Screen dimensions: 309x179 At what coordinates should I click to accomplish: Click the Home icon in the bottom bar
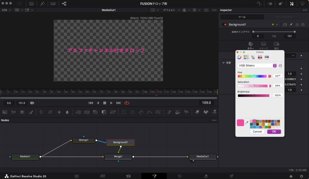pos(291,176)
